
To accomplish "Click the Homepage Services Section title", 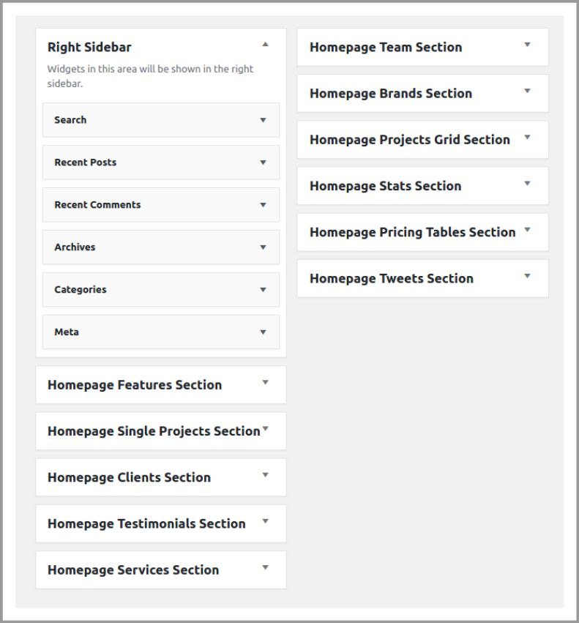I will 133,570.
